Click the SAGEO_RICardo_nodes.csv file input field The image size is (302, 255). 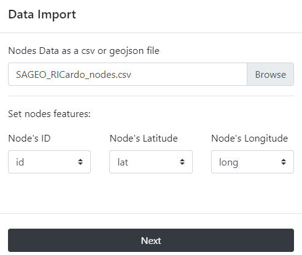point(128,74)
